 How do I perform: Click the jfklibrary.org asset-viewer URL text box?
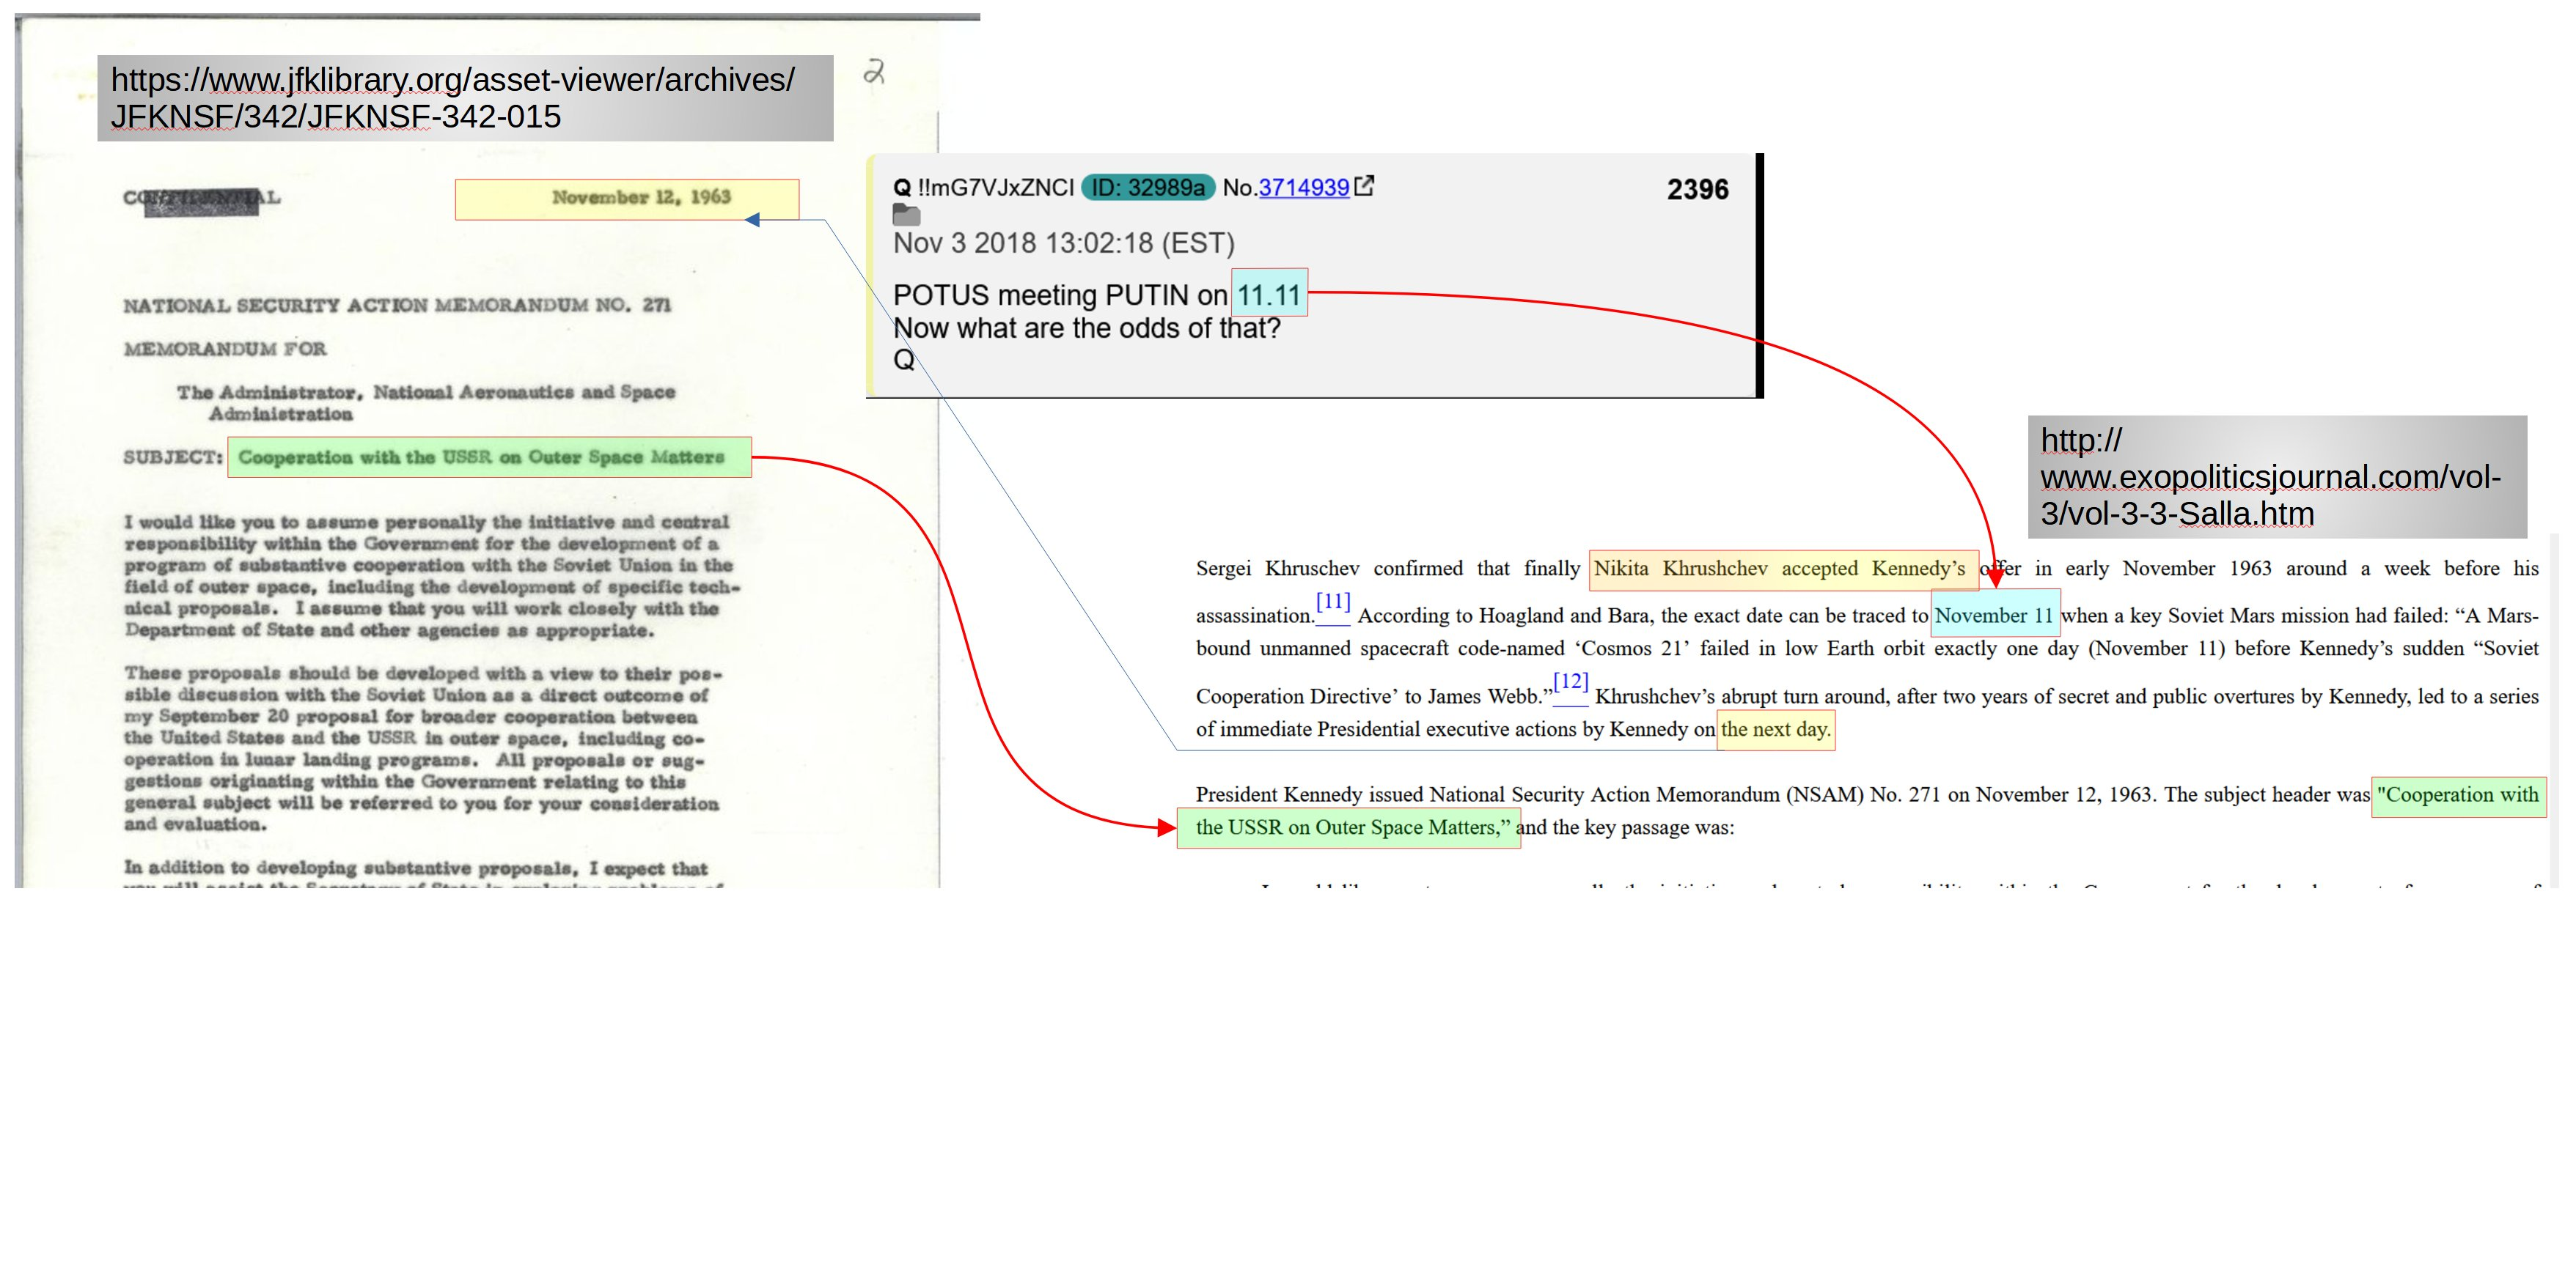(465, 98)
